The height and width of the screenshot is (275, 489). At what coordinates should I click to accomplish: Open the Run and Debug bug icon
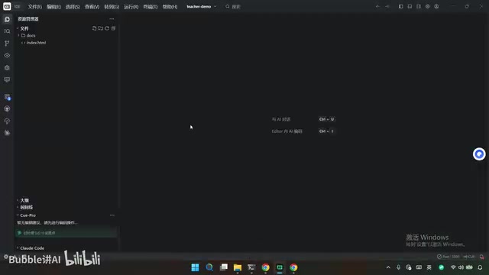point(7,68)
